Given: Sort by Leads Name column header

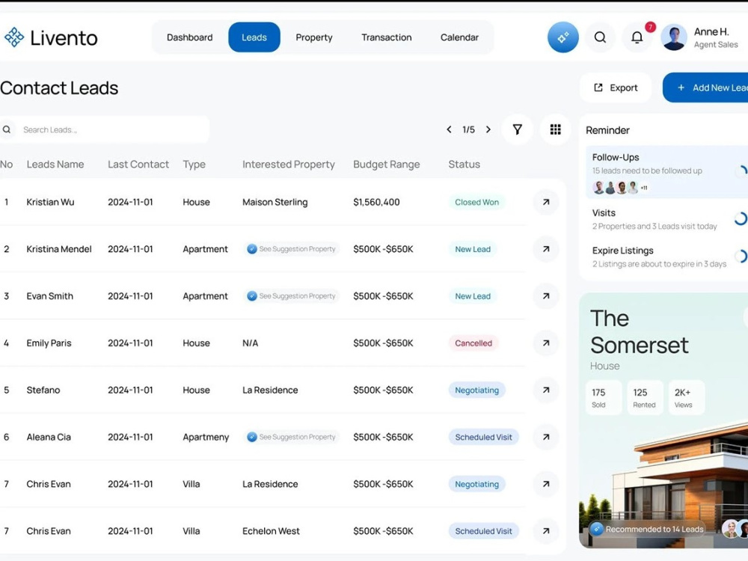Looking at the screenshot, I should [x=55, y=164].
